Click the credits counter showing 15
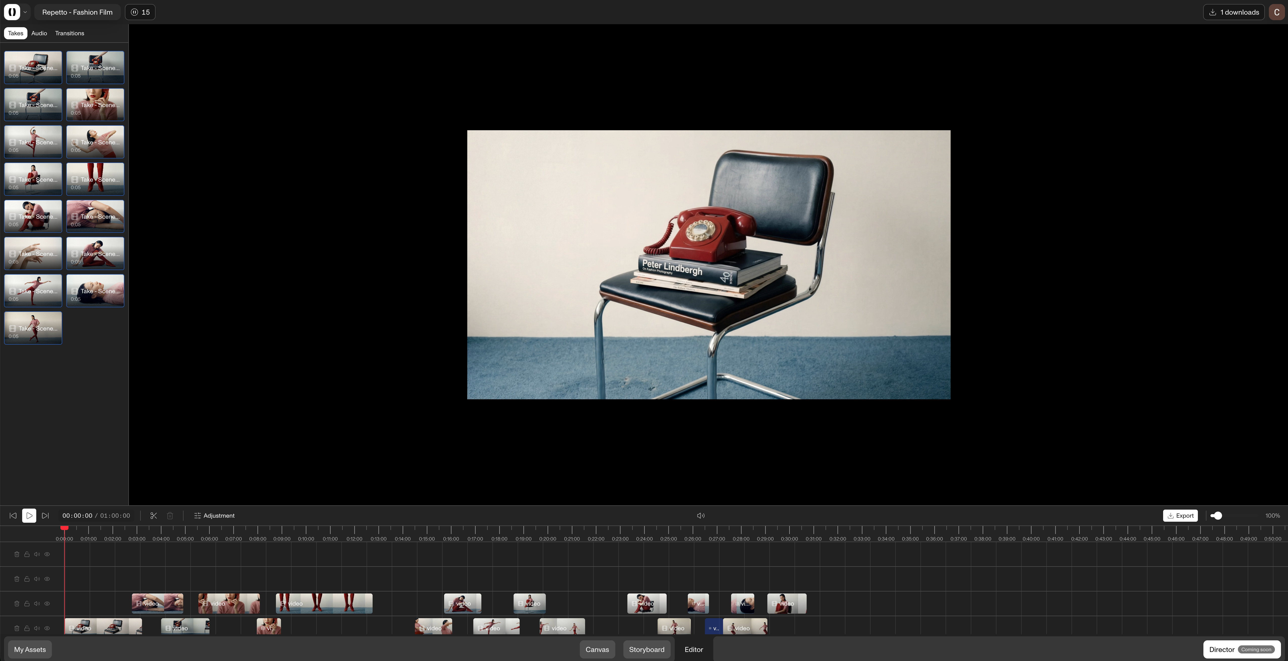 tap(140, 12)
